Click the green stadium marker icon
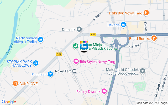 [x=76, y=46]
